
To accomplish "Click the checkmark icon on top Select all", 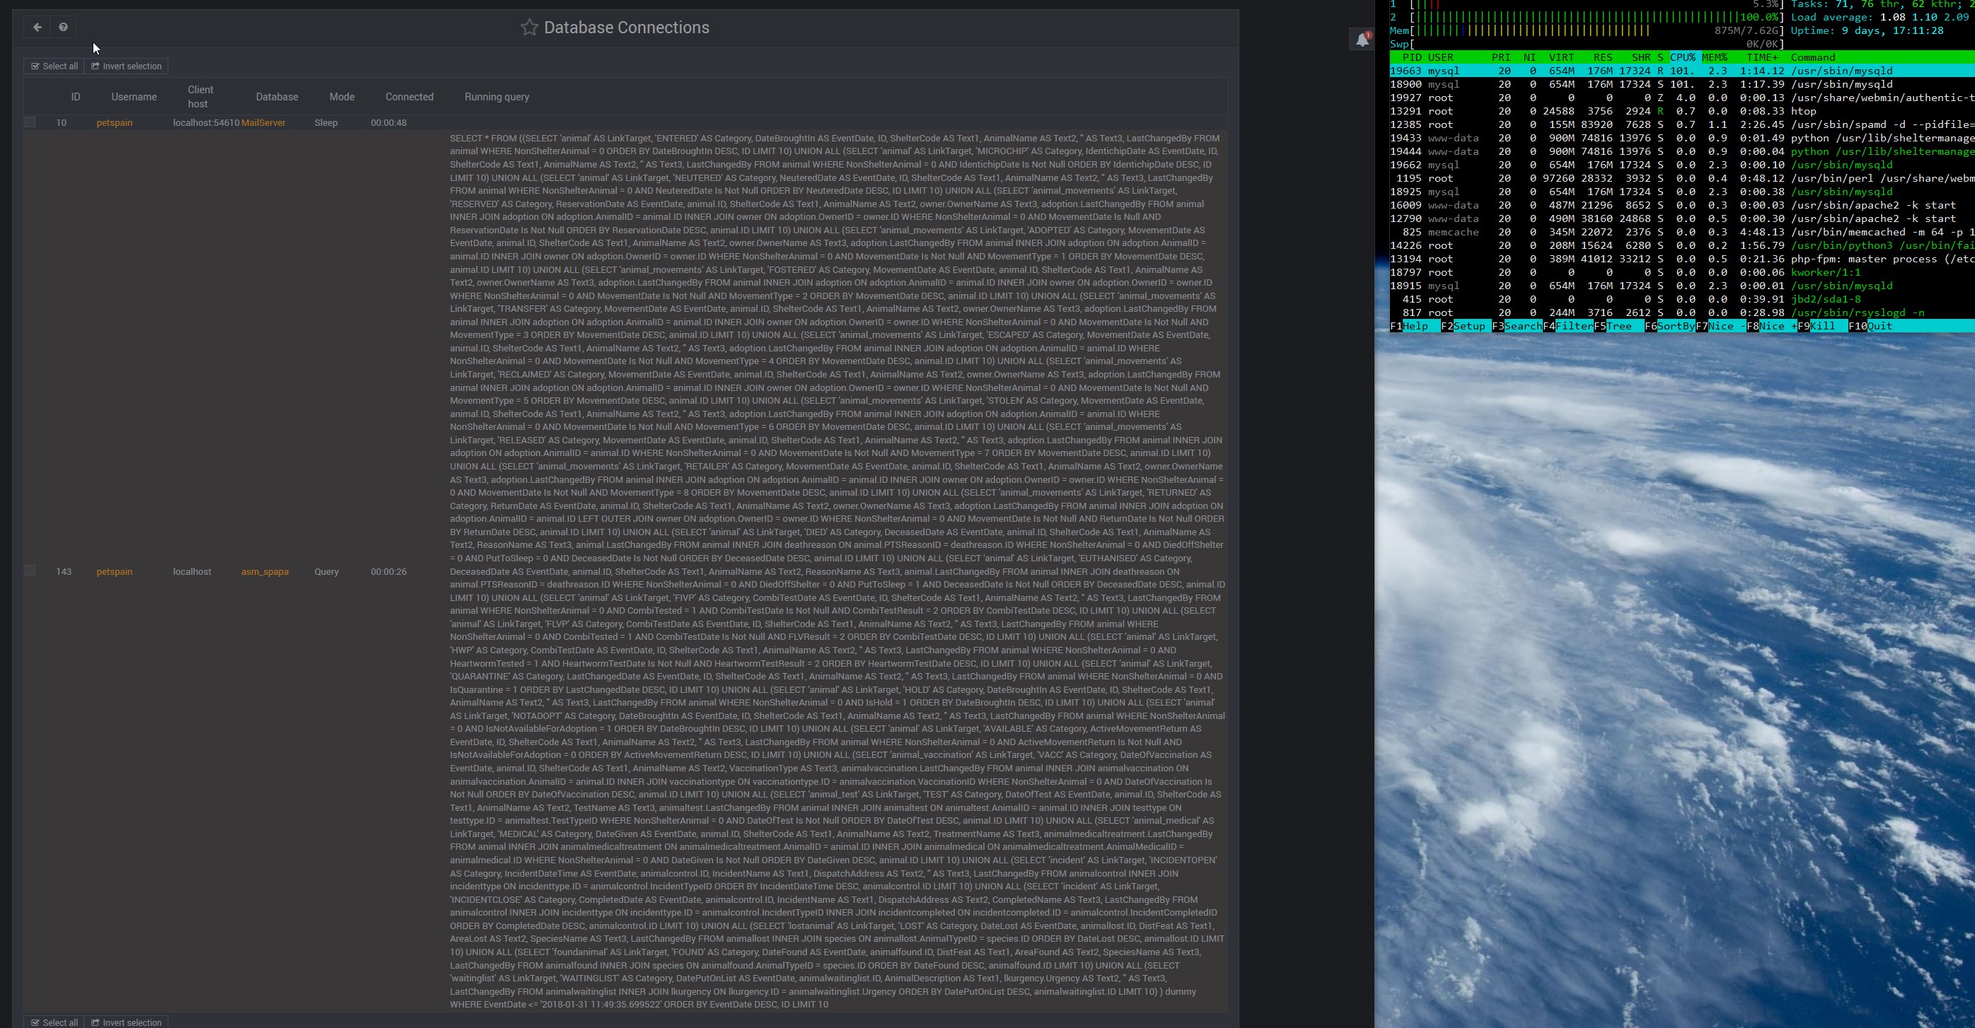I will click(35, 66).
